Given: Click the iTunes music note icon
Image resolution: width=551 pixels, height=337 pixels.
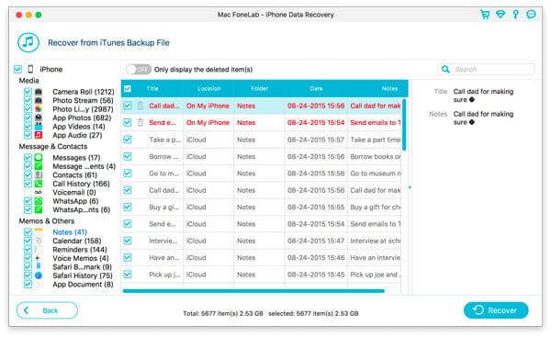Looking at the screenshot, I should point(28,42).
